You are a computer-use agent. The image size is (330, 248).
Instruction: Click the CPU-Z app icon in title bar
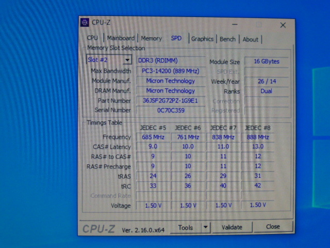click(x=85, y=23)
